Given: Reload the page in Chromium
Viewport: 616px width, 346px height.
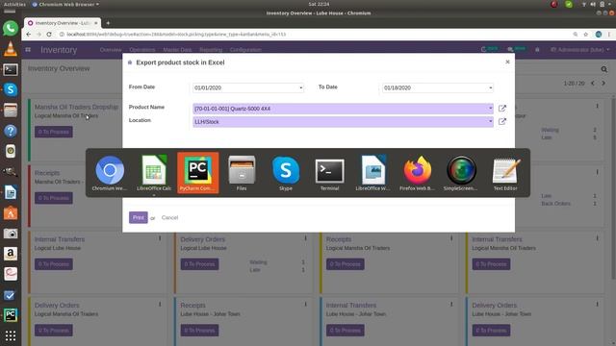Looking at the screenshot, I should click(x=49, y=35).
